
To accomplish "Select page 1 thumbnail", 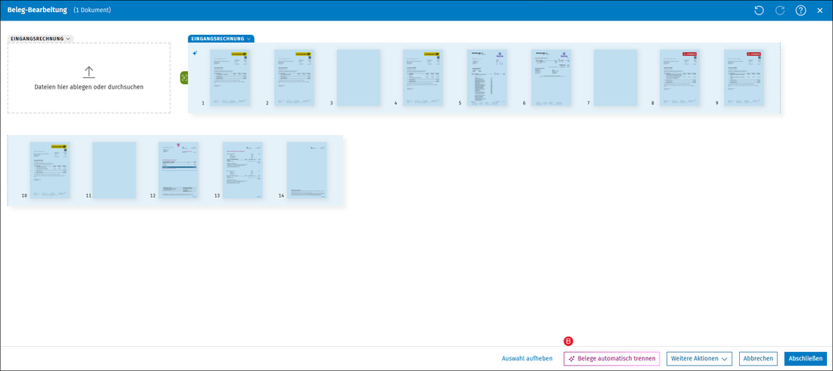I will 230,77.
